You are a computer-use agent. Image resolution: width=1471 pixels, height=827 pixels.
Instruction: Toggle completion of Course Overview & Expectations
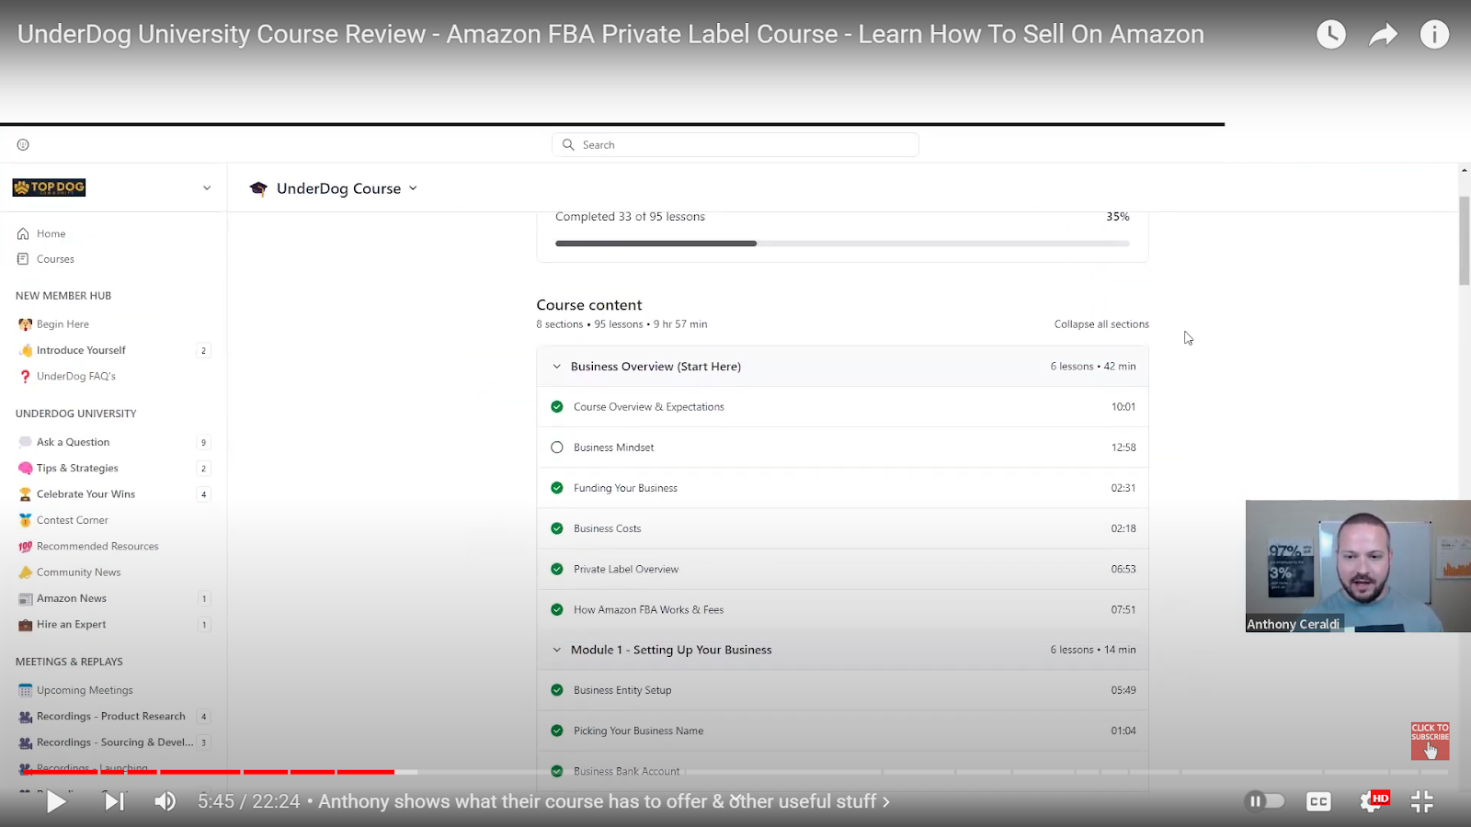pos(556,407)
